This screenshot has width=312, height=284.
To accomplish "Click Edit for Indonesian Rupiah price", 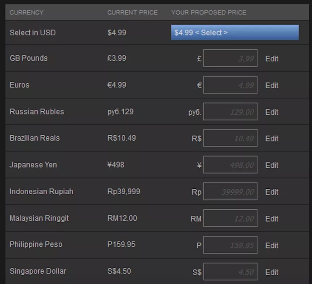I will click(271, 192).
